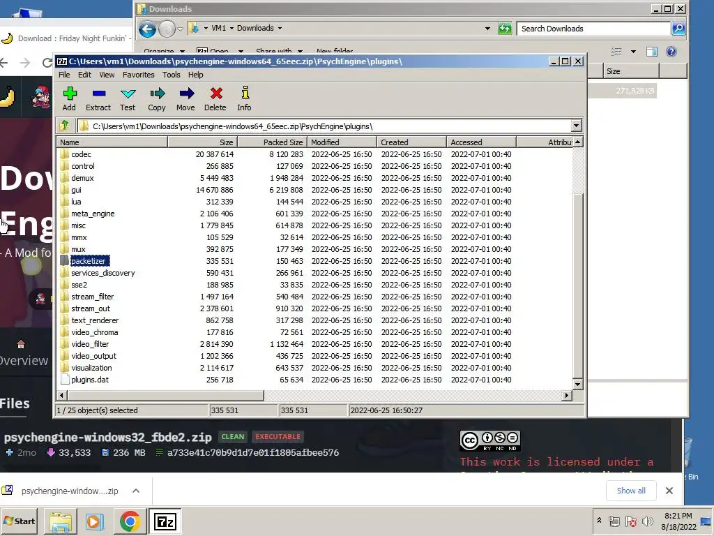The width and height of the screenshot is (714, 536).
Task: Sort by Size column in Downloads window
Action: (631, 71)
